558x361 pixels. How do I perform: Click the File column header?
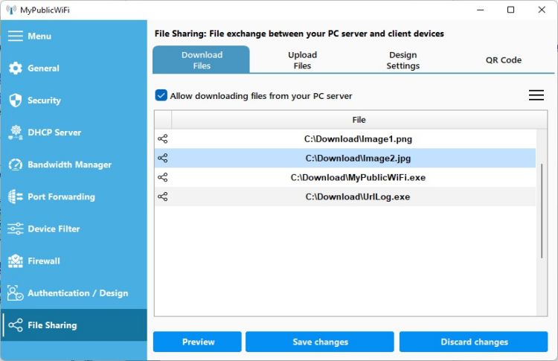tap(359, 120)
